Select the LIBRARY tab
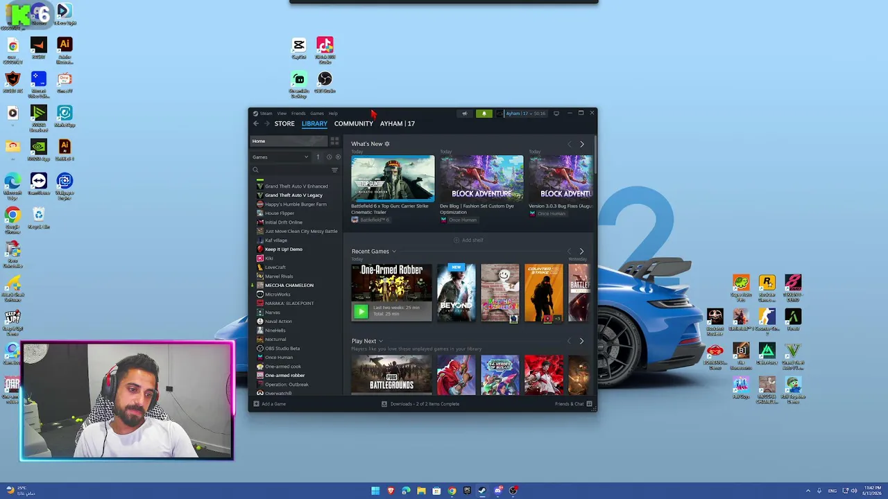The height and width of the screenshot is (499, 888). [314, 123]
